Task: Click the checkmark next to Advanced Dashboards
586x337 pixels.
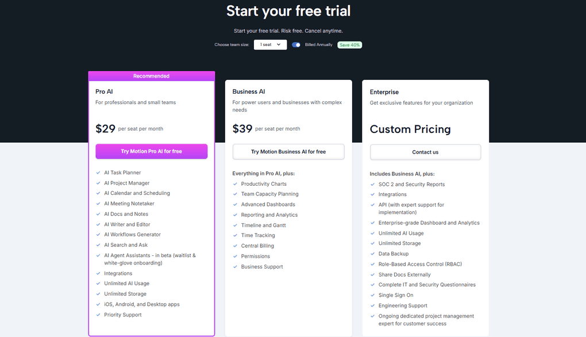Action: [x=235, y=204]
